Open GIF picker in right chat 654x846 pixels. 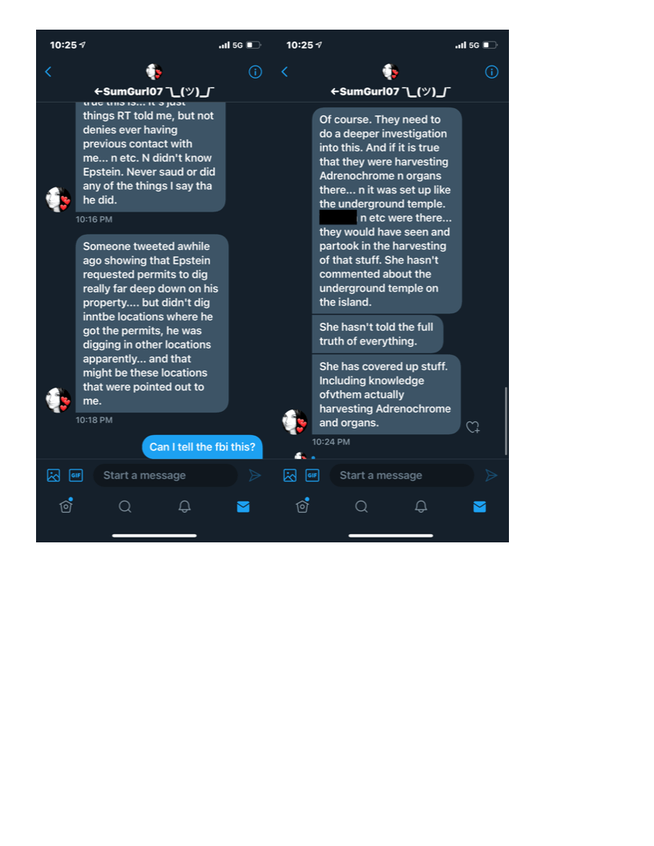pos(313,475)
